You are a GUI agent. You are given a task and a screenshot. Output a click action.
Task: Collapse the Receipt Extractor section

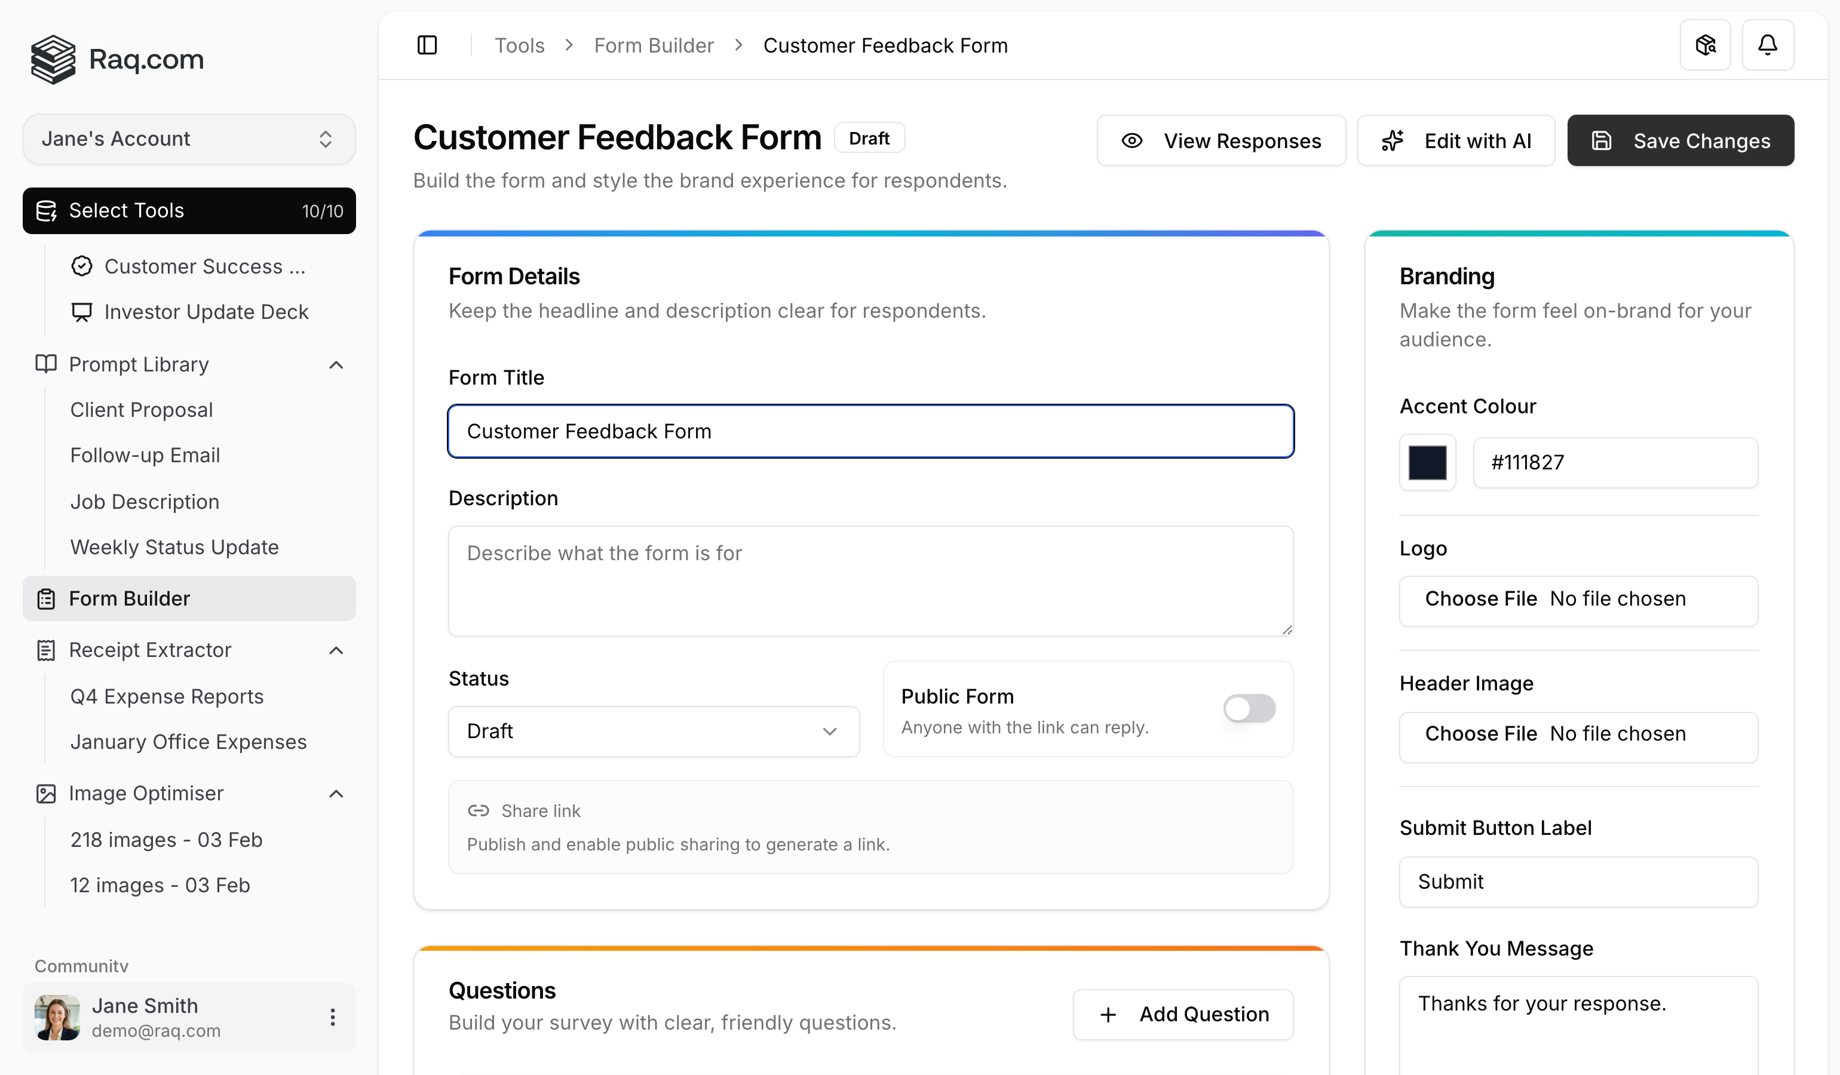pos(336,650)
